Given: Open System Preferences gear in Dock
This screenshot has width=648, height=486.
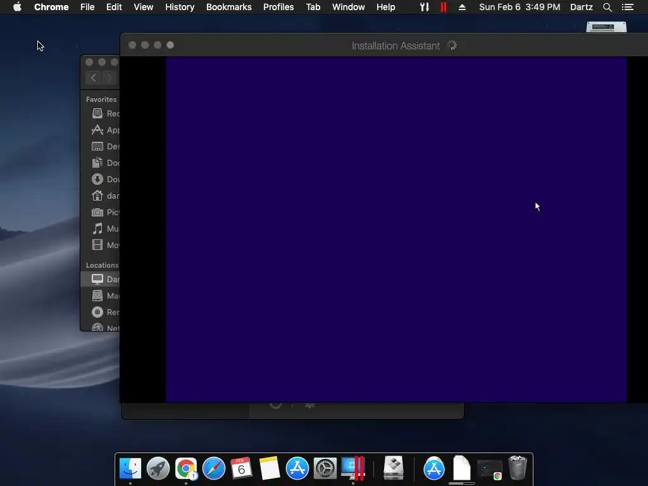Looking at the screenshot, I should (x=325, y=469).
